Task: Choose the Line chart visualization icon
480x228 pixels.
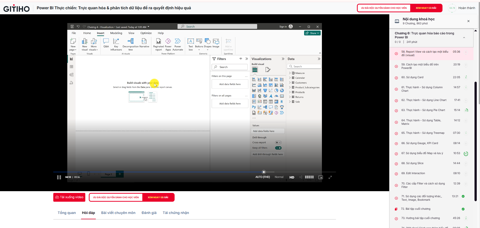Action: pyautogui.click(x=254, y=85)
